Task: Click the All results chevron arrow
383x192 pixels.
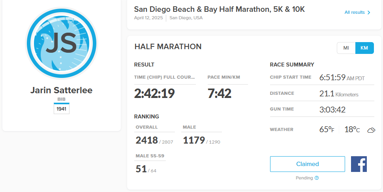Action: (369, 13)
